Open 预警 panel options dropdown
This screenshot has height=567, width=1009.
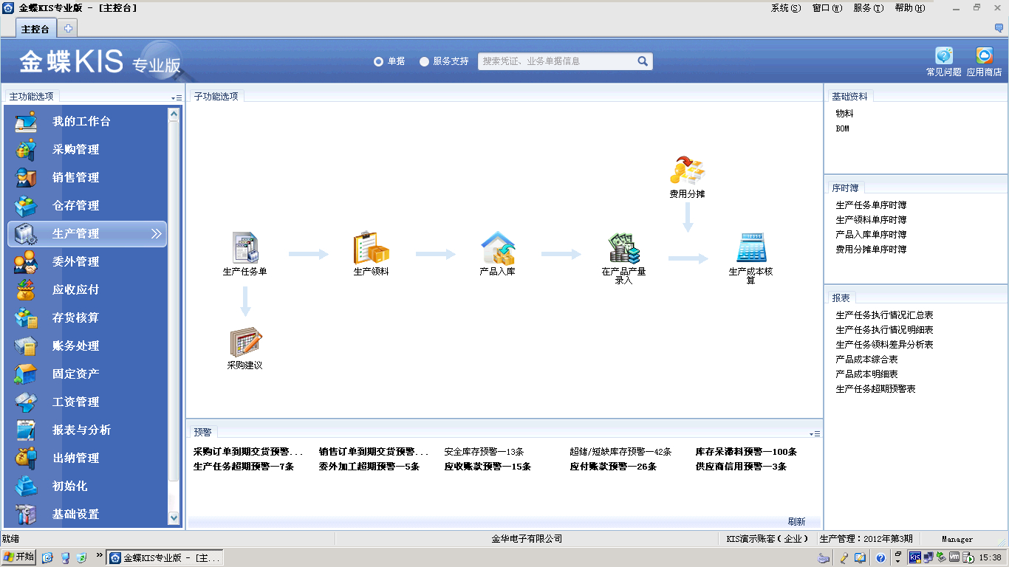[815, 434]
